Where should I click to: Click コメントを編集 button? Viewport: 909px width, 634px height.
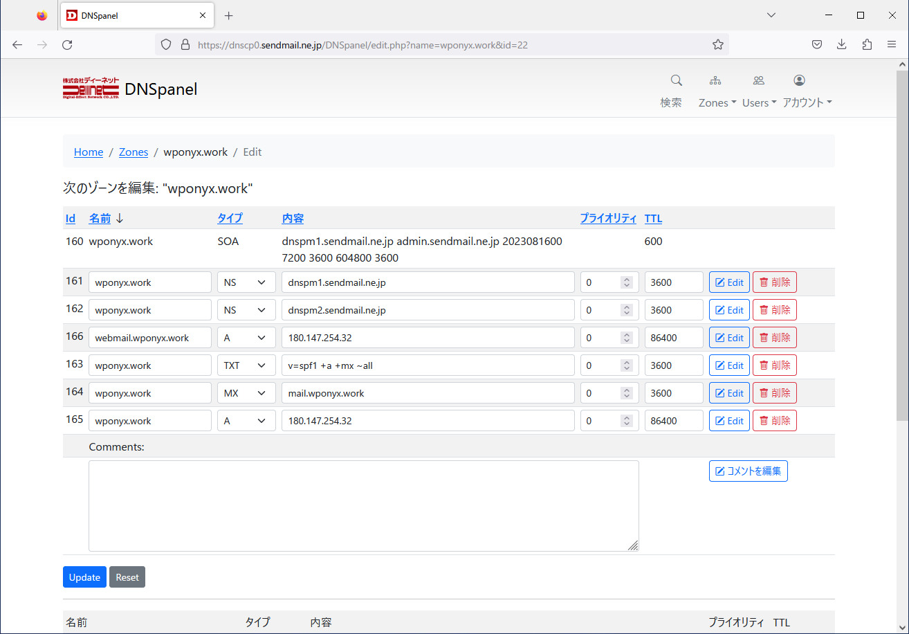click(x=749, y=471)
